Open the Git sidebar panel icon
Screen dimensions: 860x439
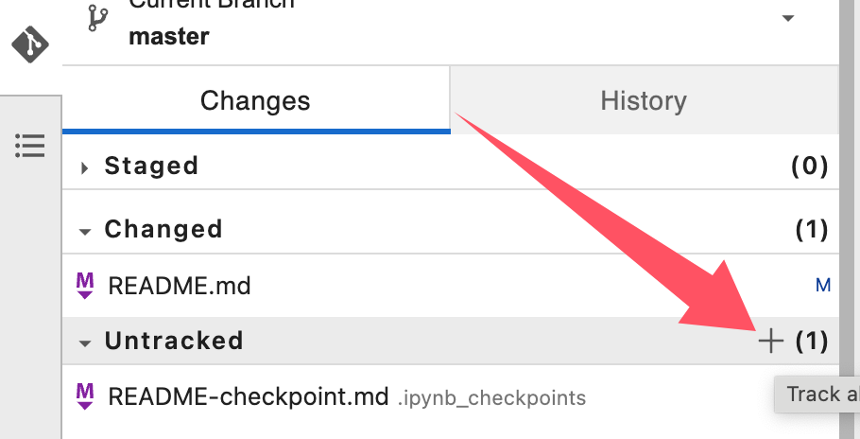pyautogui.click(x=30, y=44)
